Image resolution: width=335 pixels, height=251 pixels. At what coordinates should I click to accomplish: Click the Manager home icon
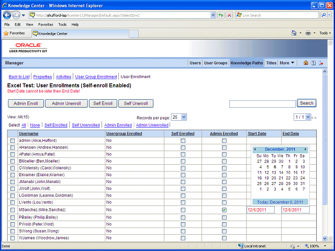click(306, 63)
